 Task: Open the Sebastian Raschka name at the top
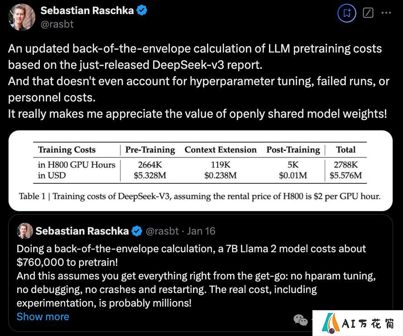[x=87, y=10]
